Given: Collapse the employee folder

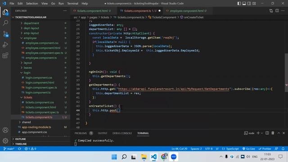Looking at the screenshot, I should point(30,38).
